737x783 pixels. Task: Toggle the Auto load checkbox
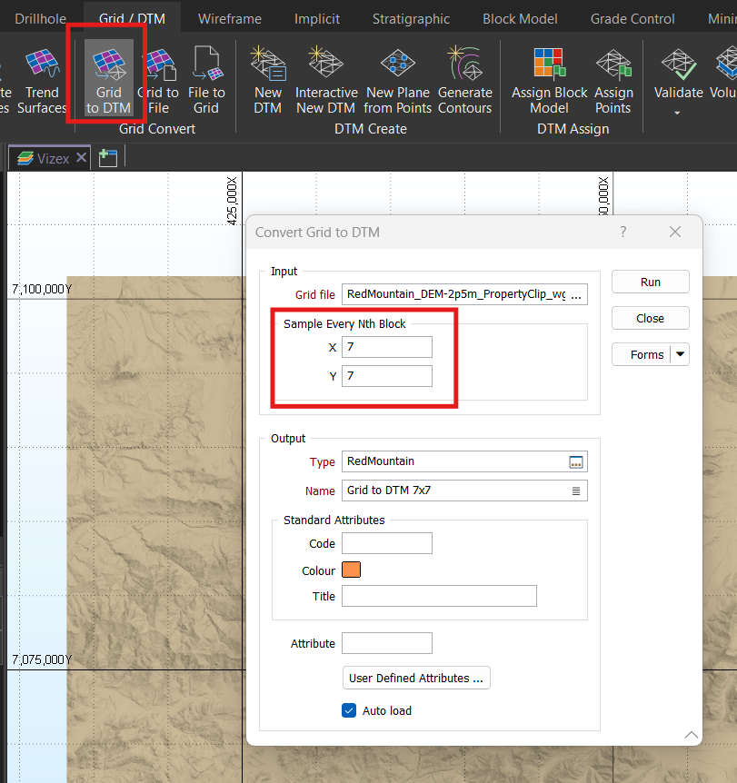pos(349,710)
